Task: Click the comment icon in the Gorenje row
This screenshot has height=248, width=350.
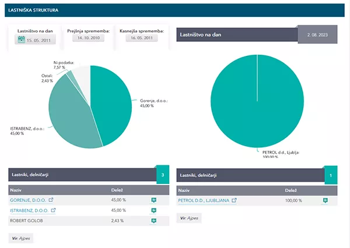Action: [x=154, y=200]
